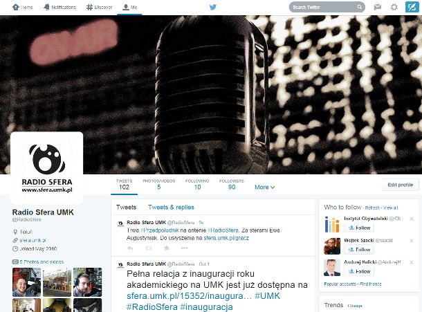Open Instytut Obywatelski avatar
The image size is (422, 312).
(332, 224)
